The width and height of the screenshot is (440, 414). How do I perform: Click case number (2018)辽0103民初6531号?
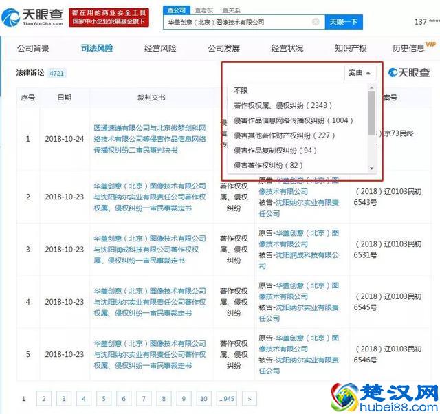coord(388,250)
